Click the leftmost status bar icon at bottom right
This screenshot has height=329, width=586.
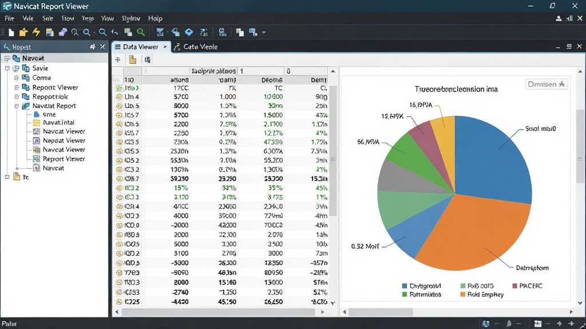(x=486, y=323)
